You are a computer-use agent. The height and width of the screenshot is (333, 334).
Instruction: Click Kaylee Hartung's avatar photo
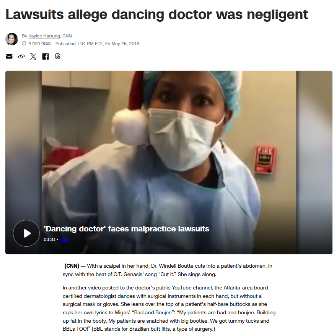point(12,39)
